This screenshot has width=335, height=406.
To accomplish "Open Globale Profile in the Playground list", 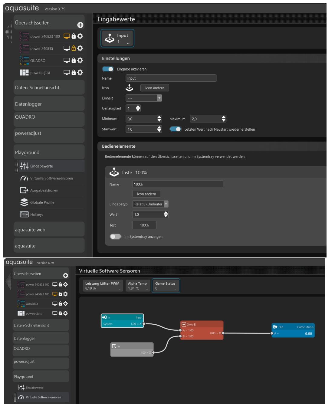I will click(51, 202).
